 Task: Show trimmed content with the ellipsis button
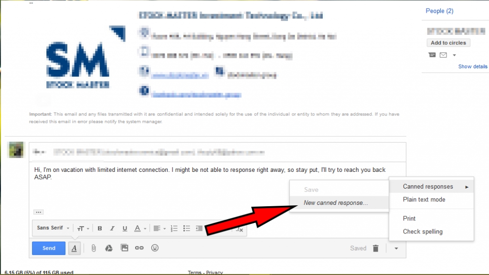click(x=38, y=212)
